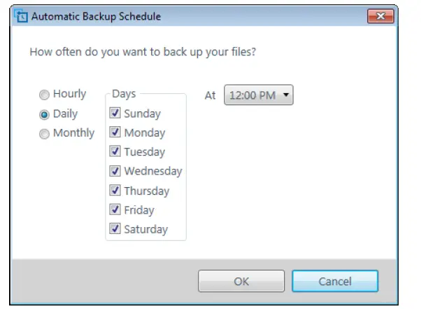Viewport: 421px width, 309px height.
Task: Uncheck Friday in the Days list
Action: pyautogui.click(x=115, y=210)
